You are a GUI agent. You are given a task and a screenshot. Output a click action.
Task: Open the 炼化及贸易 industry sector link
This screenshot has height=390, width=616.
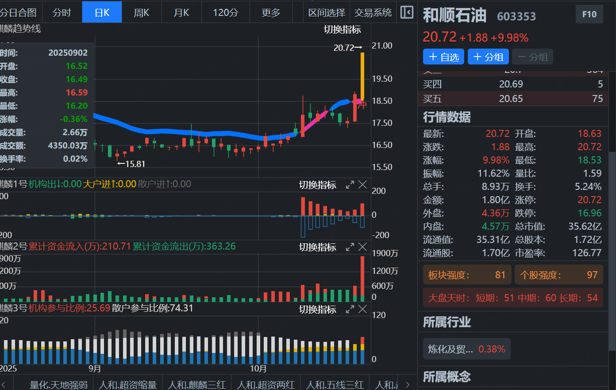click(466, 349)
